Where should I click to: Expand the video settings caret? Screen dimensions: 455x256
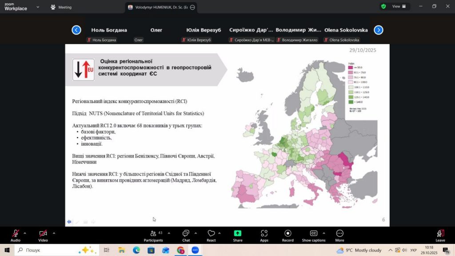point(54,233)
